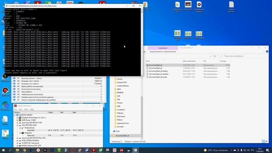
Task: Open the Windows Start menu
Action: click(3, 150)
